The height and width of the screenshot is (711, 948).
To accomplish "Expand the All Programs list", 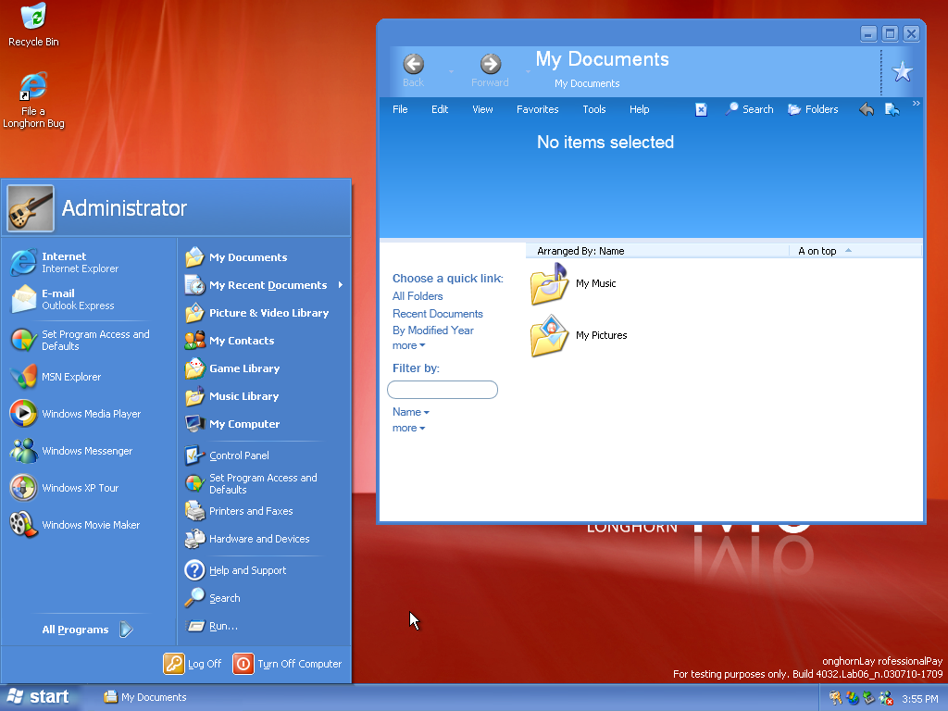I will 87,630.
